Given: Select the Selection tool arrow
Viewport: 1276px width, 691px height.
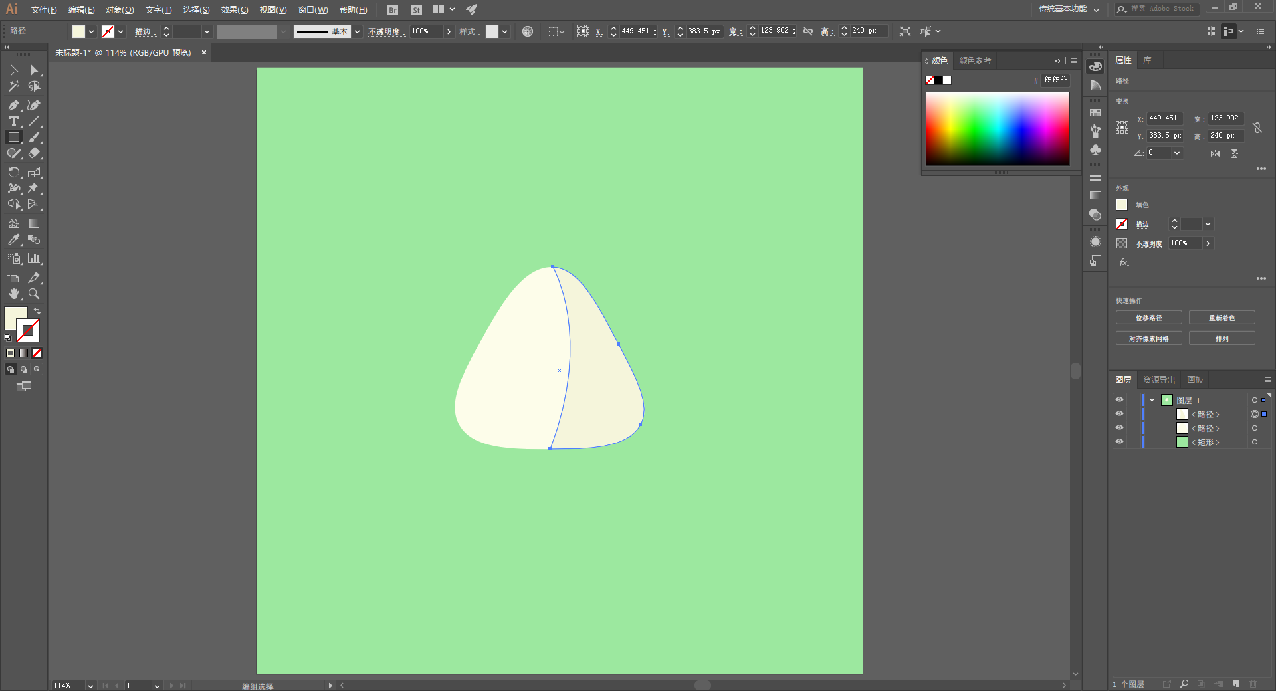Looking at the screenshot, I should (14, 70).
